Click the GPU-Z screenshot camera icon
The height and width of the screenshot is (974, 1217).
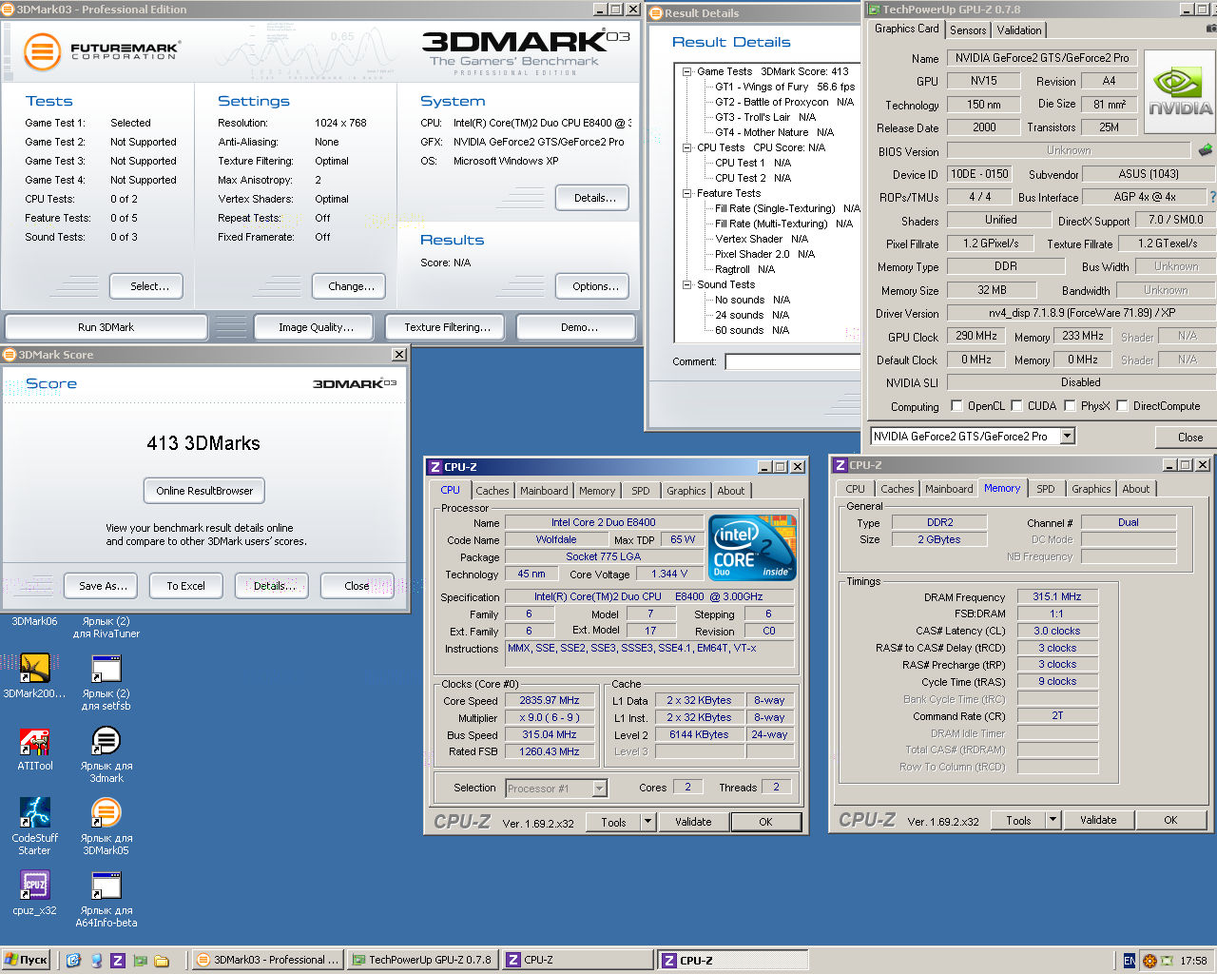point(1211,29)
